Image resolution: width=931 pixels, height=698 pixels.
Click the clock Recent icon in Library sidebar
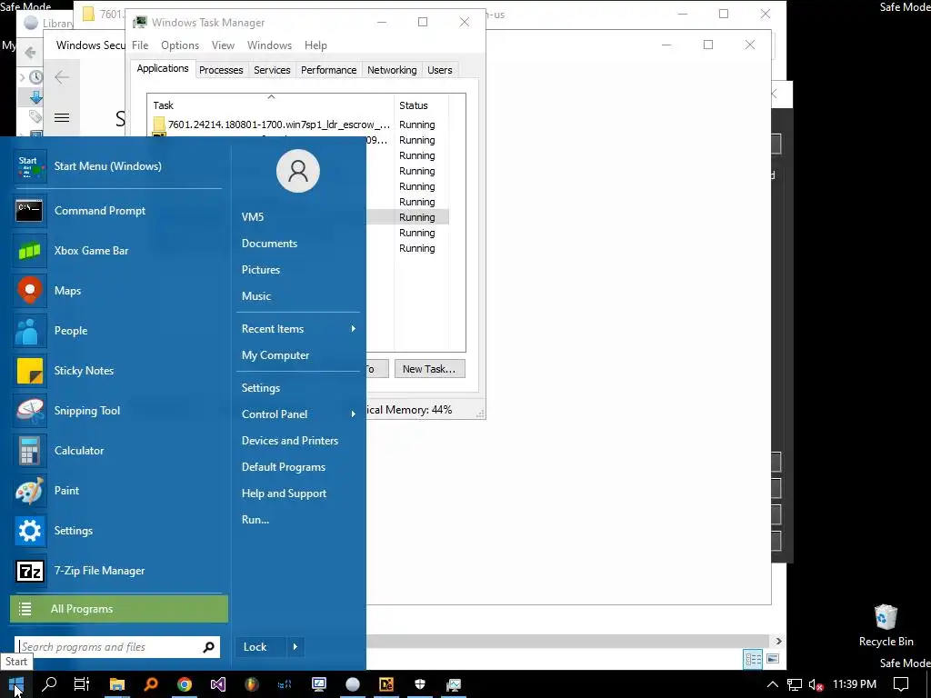pos(35,77)
